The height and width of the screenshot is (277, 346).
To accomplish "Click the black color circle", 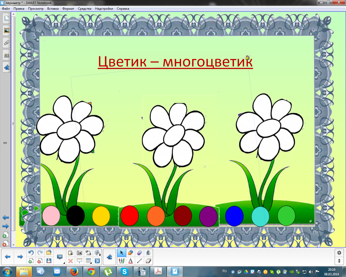I will [x=76, y=216].
